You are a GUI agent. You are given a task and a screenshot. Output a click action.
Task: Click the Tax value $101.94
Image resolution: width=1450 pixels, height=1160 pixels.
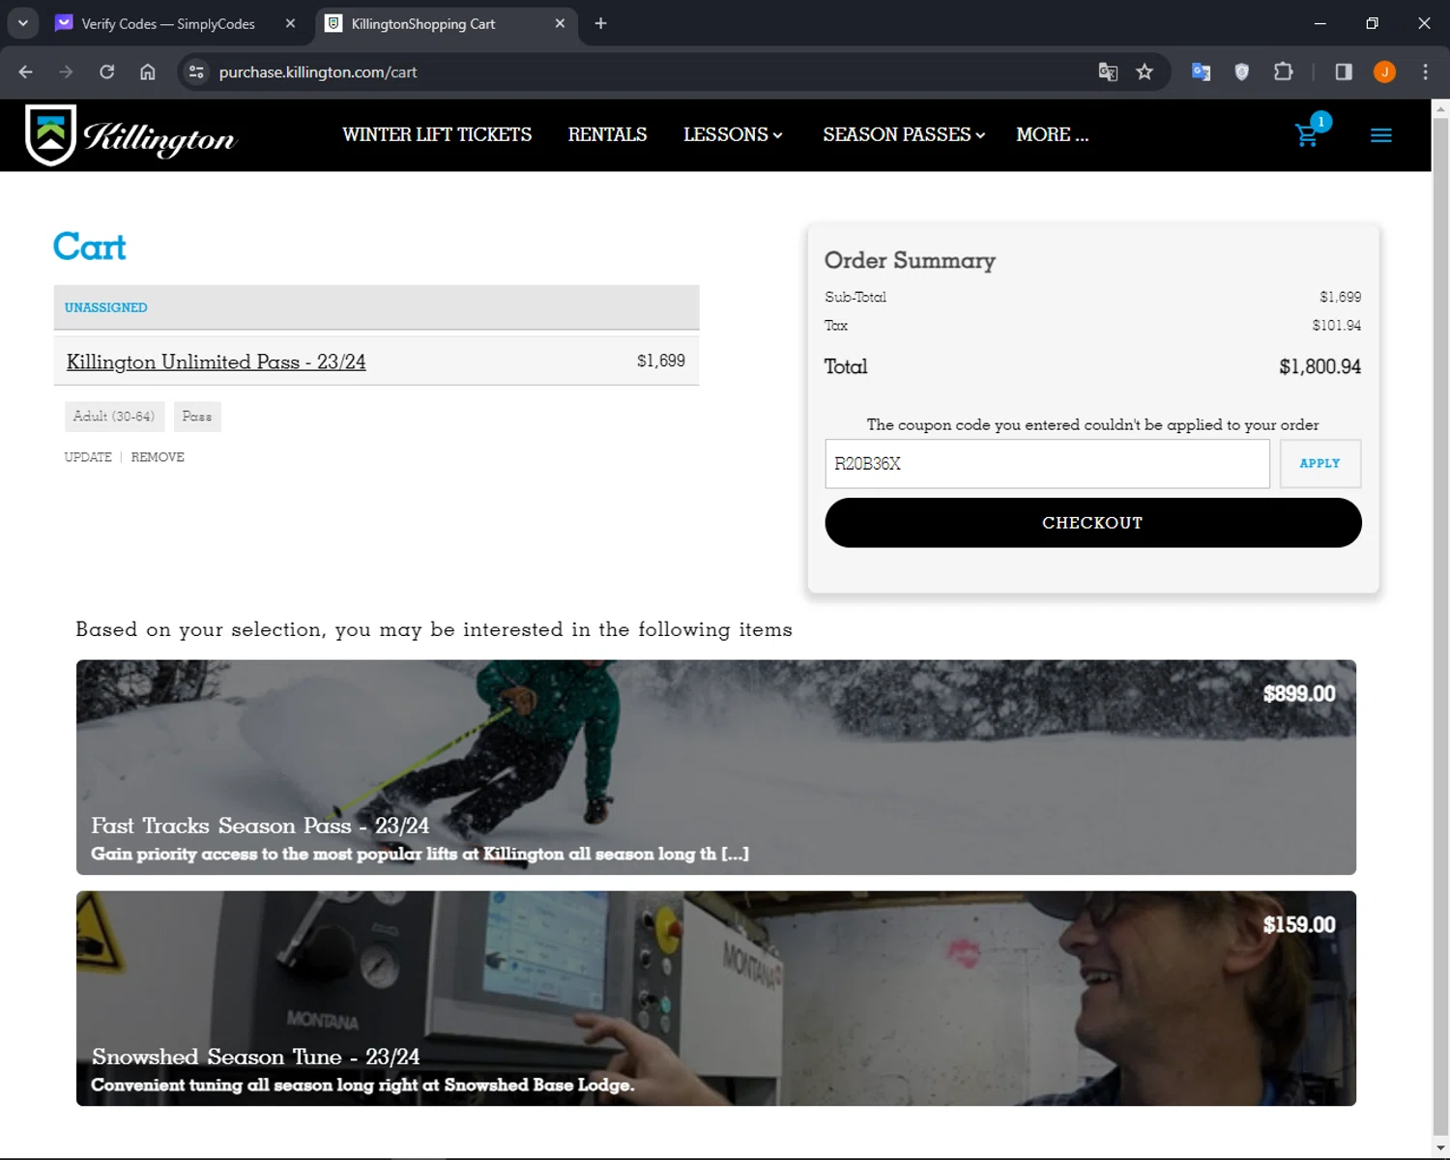1336,326
